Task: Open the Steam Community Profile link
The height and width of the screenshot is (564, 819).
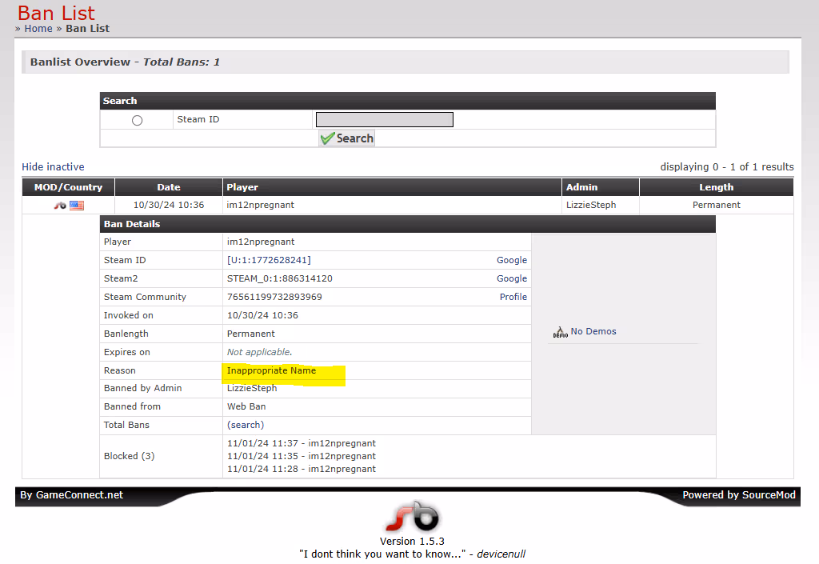Action: pos(513,297)
